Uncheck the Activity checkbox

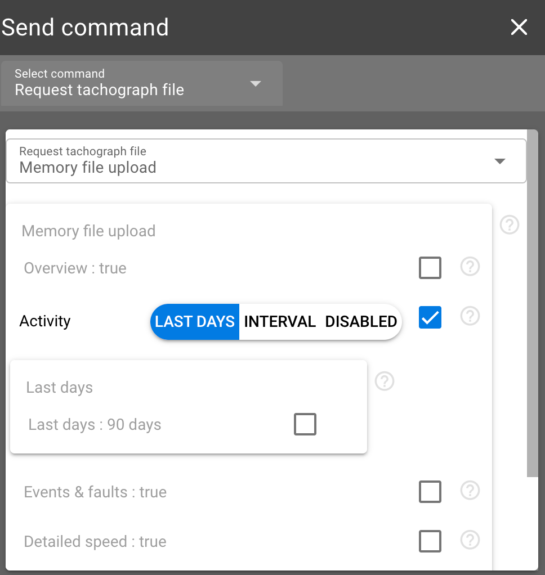[x=430, y=318]
